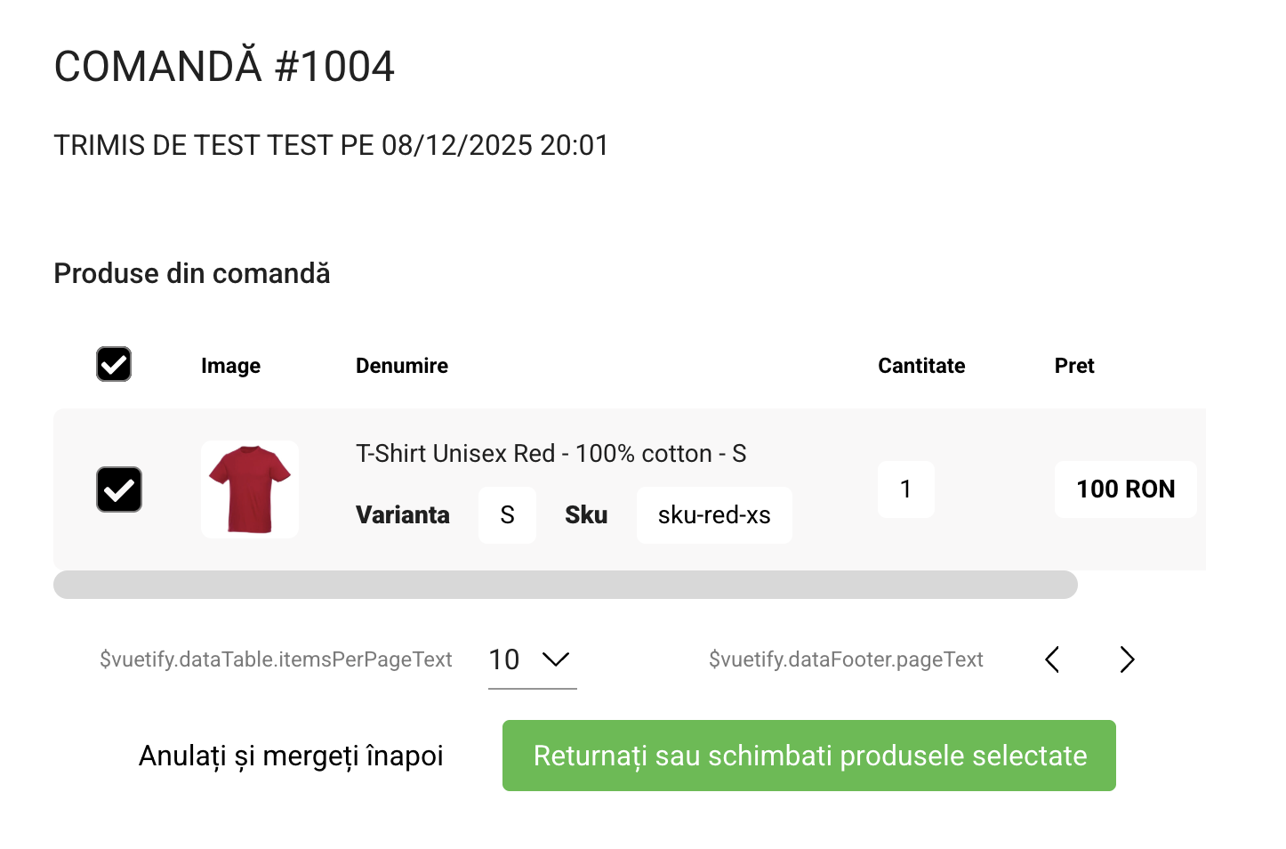
Task: Click 'Anulați și mergeți înapoi'
Action: point(291,756)
